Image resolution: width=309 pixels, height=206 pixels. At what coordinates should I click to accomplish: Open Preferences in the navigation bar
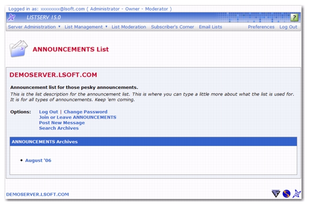(x=261, y=27)
